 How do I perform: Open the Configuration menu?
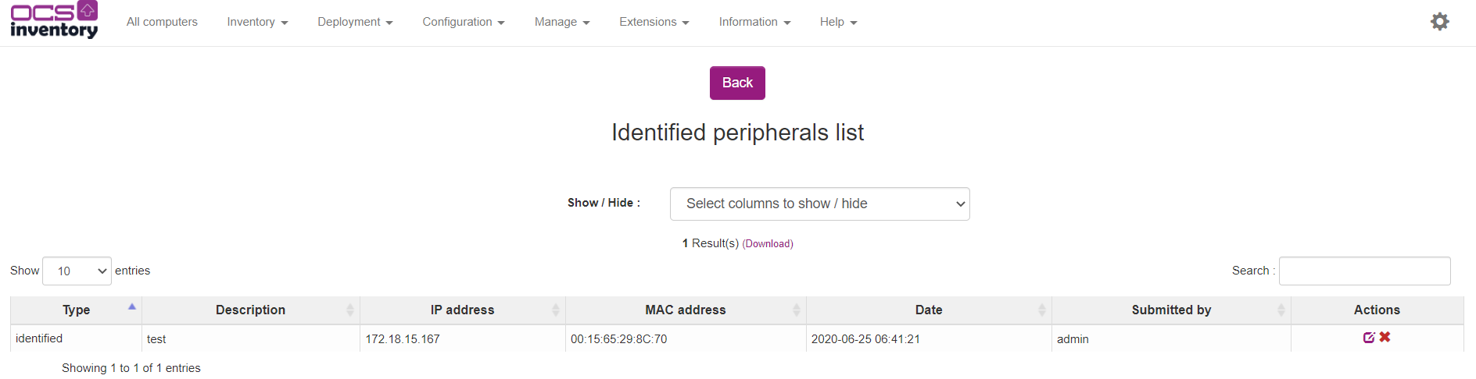pyautogui.click(x=463, y=22)
